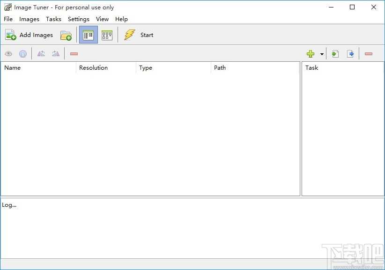Click the green plus add task icon
Viewport: 385px width, 270px height.
(311, 54)
